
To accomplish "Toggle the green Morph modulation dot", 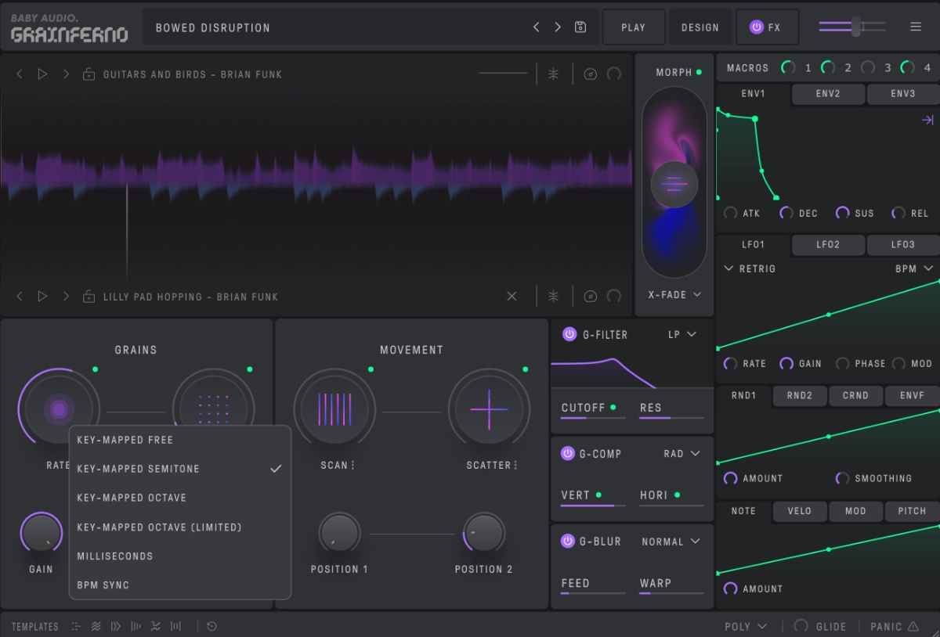I will (699, 72).
